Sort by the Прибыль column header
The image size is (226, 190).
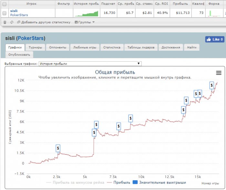click(180, 4)
